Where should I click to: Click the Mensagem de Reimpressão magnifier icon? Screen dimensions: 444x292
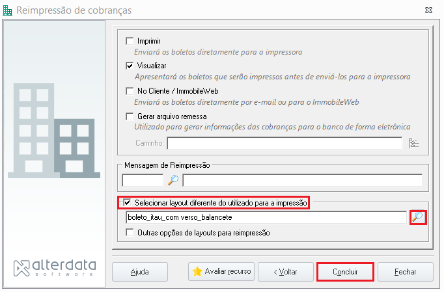(173, 180)
